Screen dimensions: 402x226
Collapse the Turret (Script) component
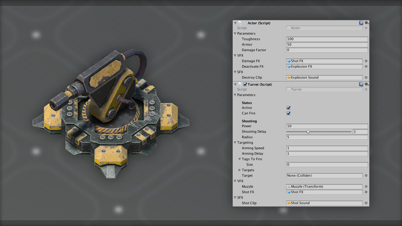click(x=235, y=84)
